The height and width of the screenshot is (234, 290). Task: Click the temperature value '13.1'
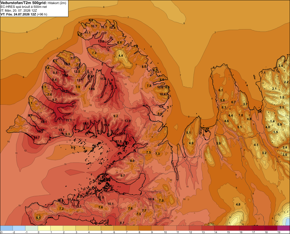click(80, 80)
